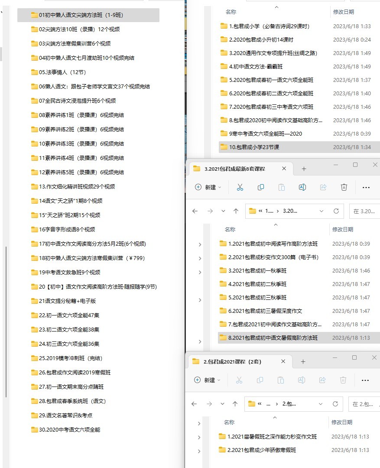This screenshot has width=380, height=468.
Task: Expand the first navigation chevron beside 1.2021包君成初中阅读写作高阶方法班
Action: [200, 244]
